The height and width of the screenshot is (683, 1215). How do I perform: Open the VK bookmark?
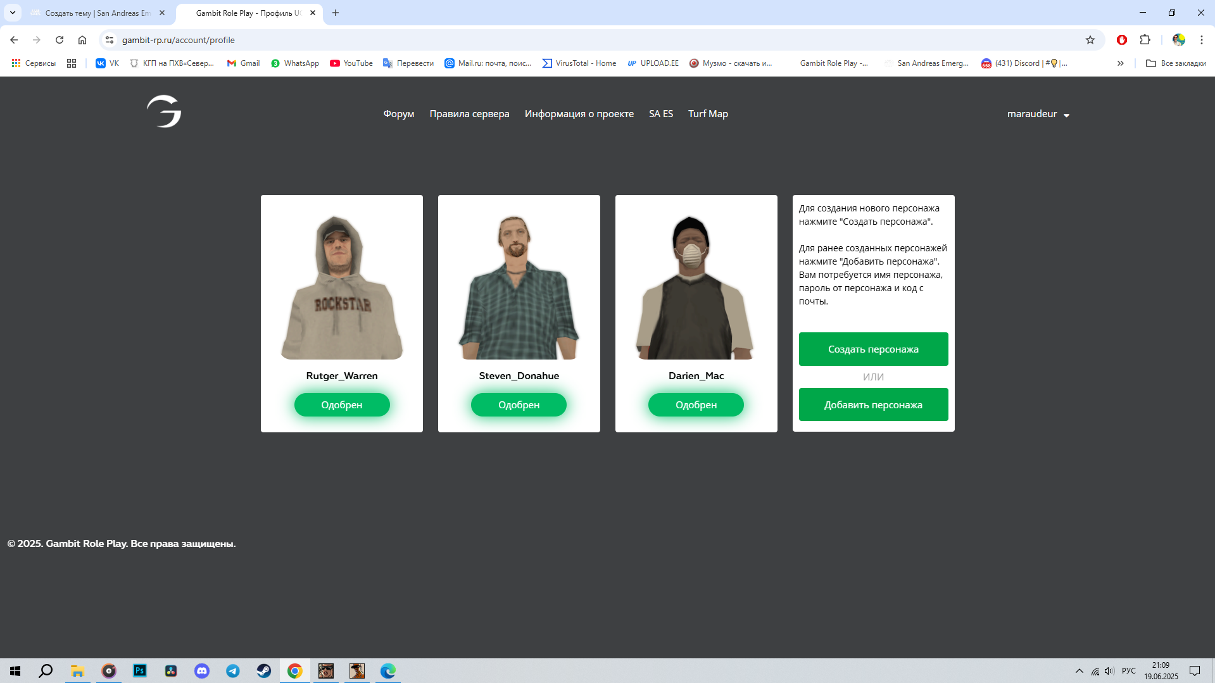(x=107, y=63)
